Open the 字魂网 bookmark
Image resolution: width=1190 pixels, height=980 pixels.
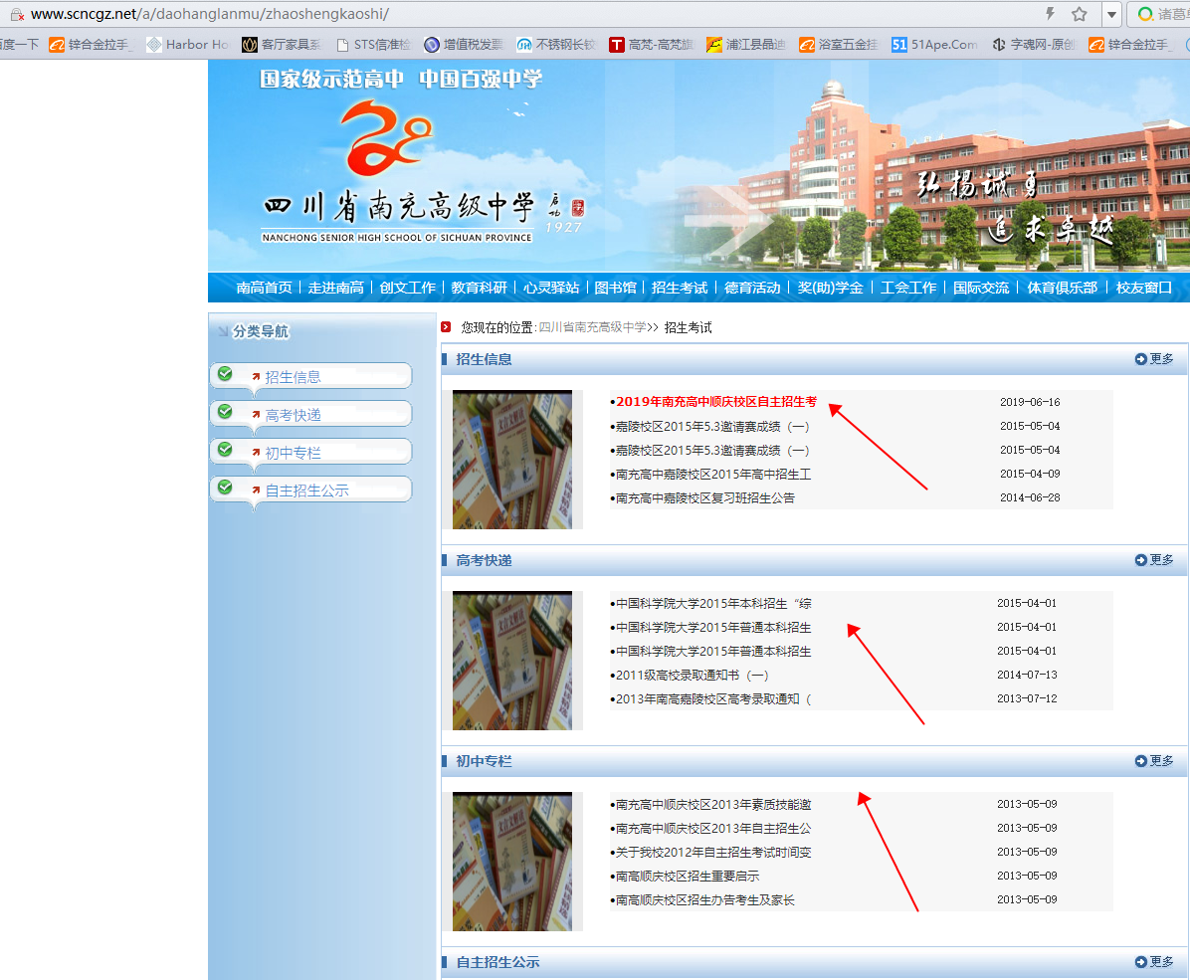click(x=1034, y=44)
